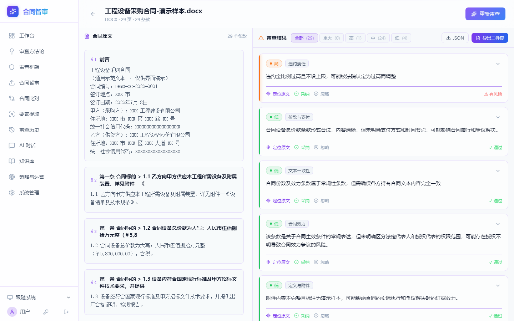514x321 pixels.
Task: Select the §1 前言 clause card
Action: pyautogui.click(x=164, y=106)
